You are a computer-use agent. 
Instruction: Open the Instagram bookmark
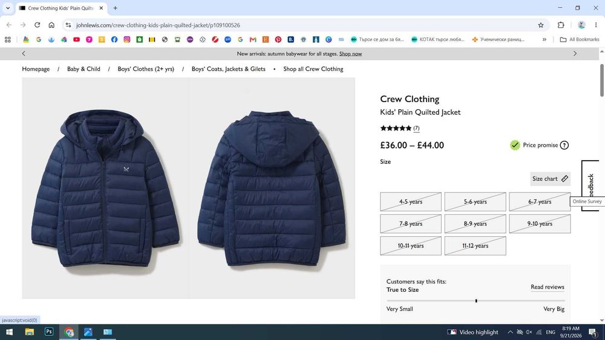click(x=127, y=39)
